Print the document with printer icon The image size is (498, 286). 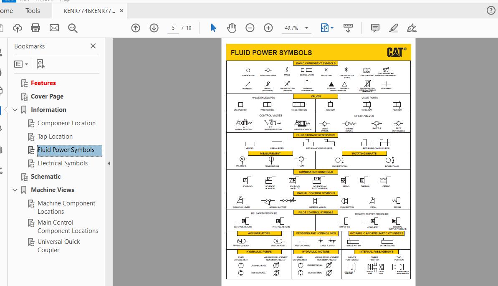click(35, 28)
